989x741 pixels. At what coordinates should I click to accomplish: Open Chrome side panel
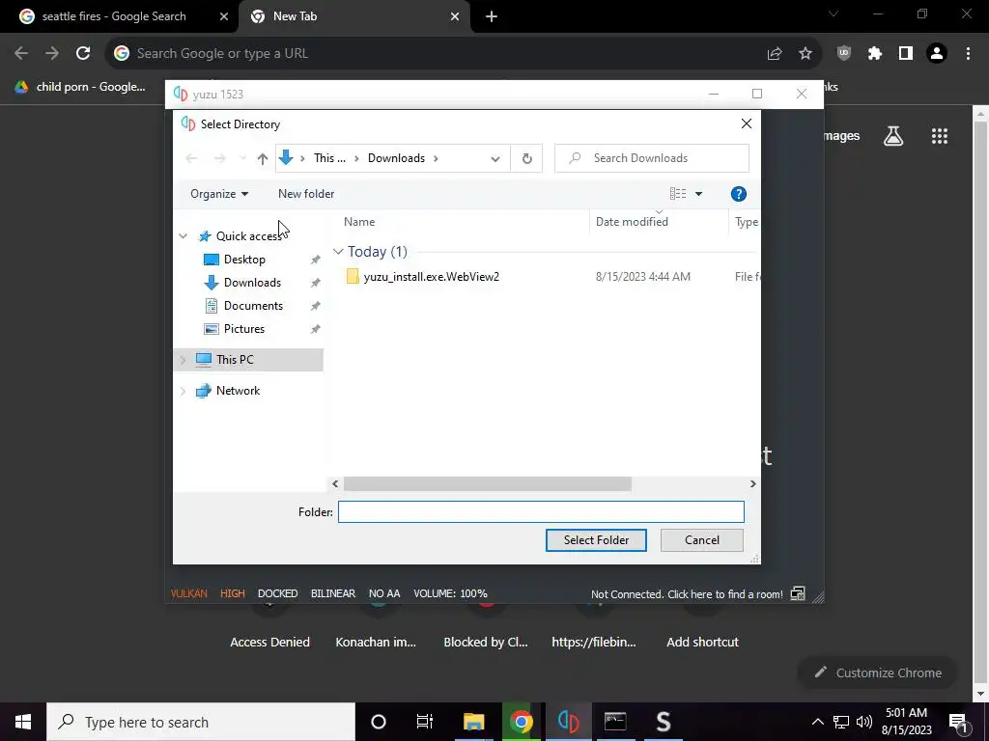[x=906, y=54]
